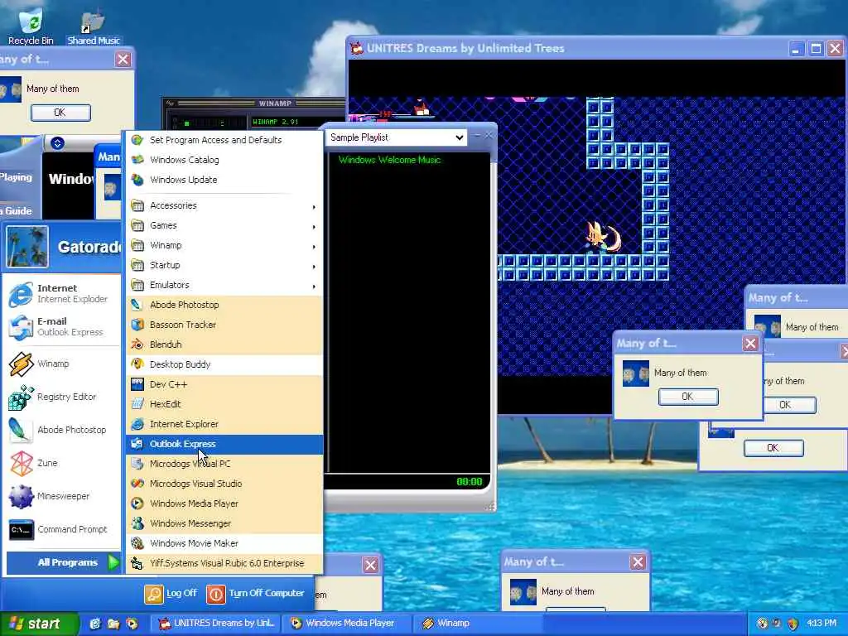Open Media Player quick launch icon
This screenshot has height=636, width=848.
tap(132, 624)
